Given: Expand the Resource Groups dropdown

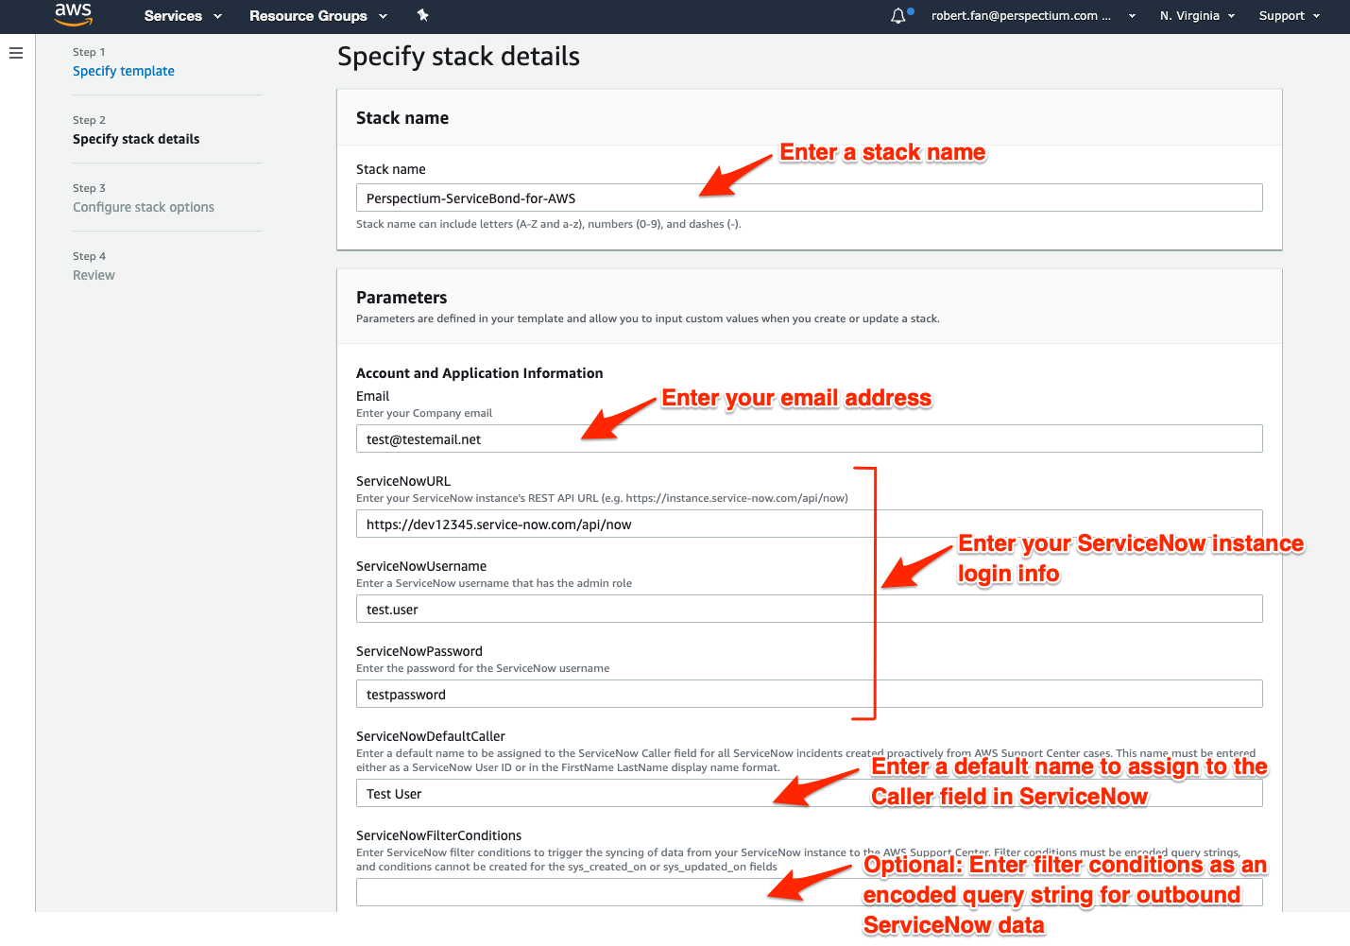Looking at the screenshot, I should [x=318, y=16].
